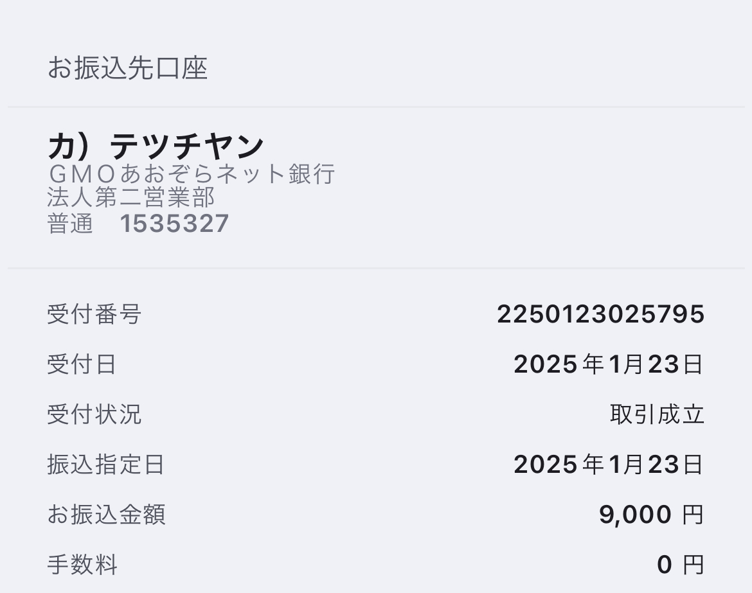Viewport: 752px width, 593px height.
Task: Select receipt number 2250123025795
Action: [x=600, y=314]
